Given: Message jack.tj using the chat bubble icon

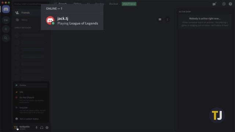Looking at the screenshot, I should (160, 19).
